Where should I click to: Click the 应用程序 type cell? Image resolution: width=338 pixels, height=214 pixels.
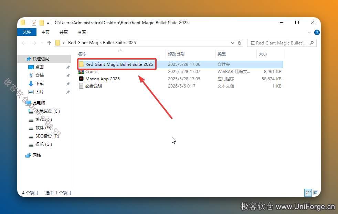point(226,79)
